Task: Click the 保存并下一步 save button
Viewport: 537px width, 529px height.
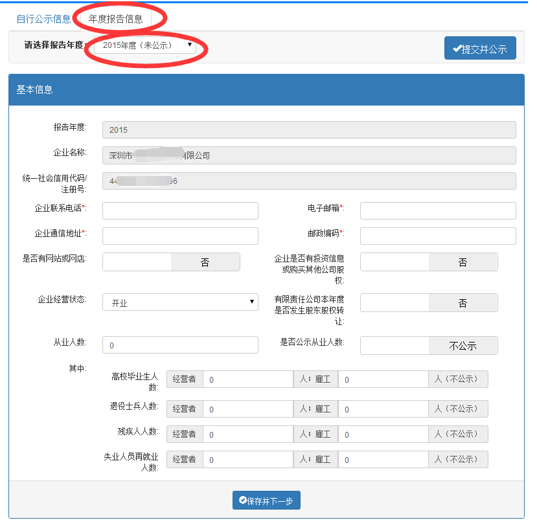Action: click(x=266, y=500)
